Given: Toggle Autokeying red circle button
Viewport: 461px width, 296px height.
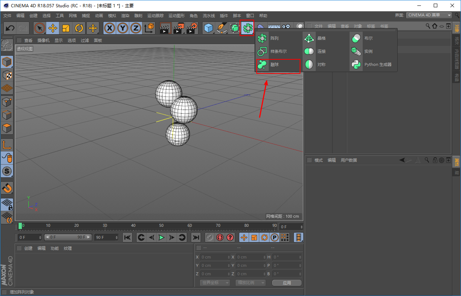Looking at the screenshot, I should click(x=220, y=237).
